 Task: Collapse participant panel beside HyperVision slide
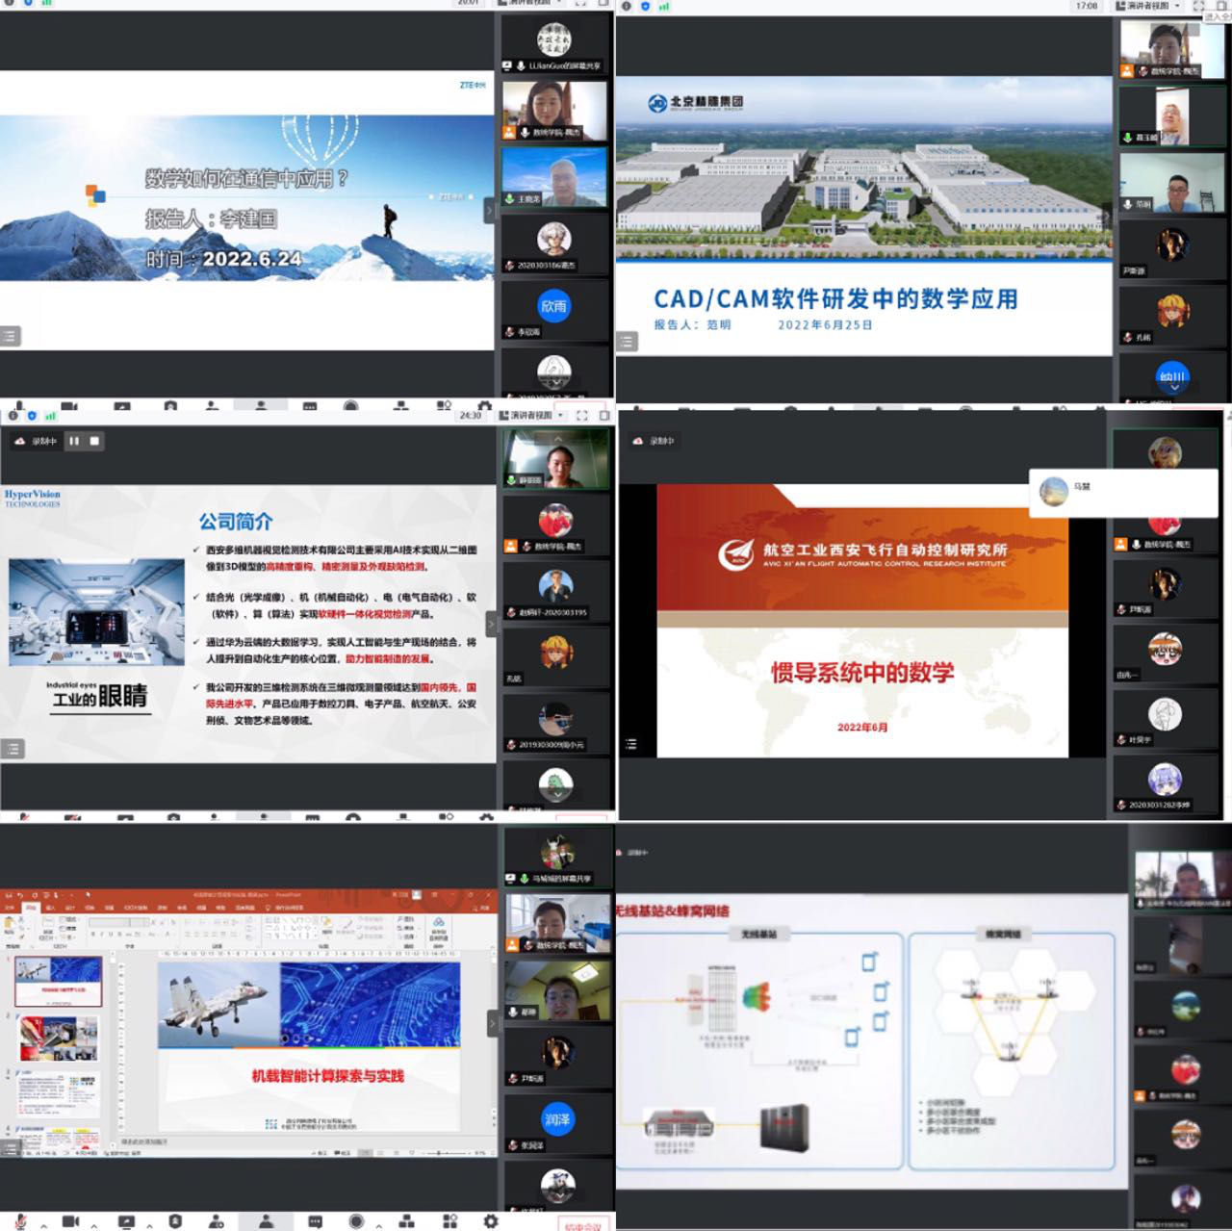point(490,624)
